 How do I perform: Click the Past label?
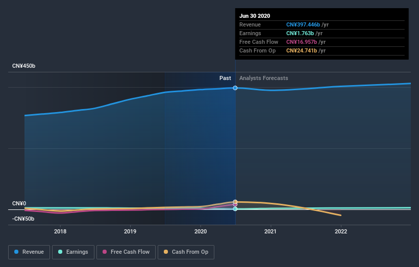point(225,78)
